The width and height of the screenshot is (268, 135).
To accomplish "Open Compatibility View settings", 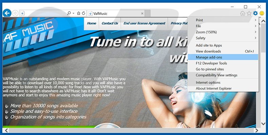I will (223, 75).
